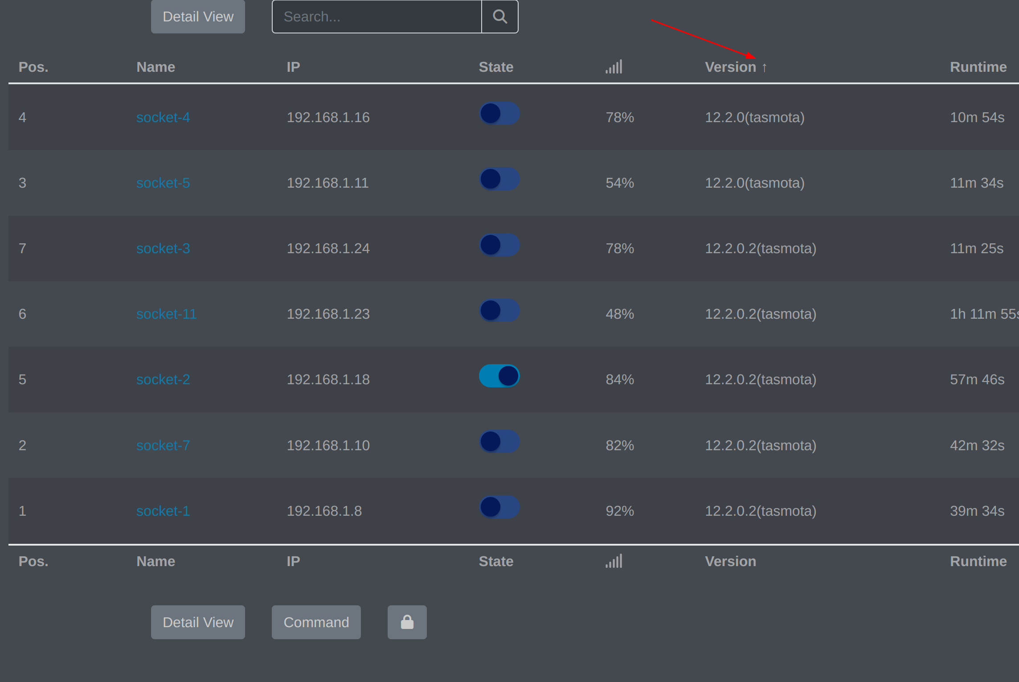Enable the power toggle for socket-1
Image resolution: width=1019 pixels, height=682 pixels.
499,507
